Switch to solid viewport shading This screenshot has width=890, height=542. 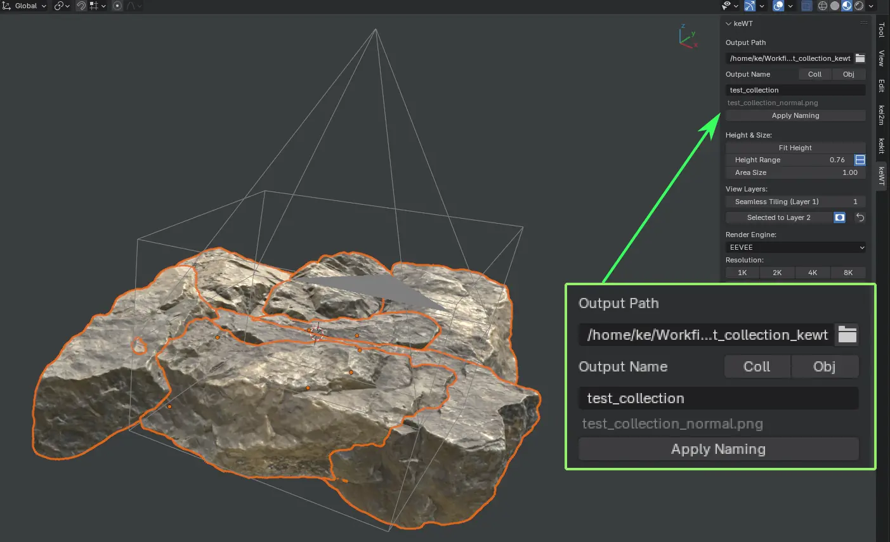(x=835, y=6)
